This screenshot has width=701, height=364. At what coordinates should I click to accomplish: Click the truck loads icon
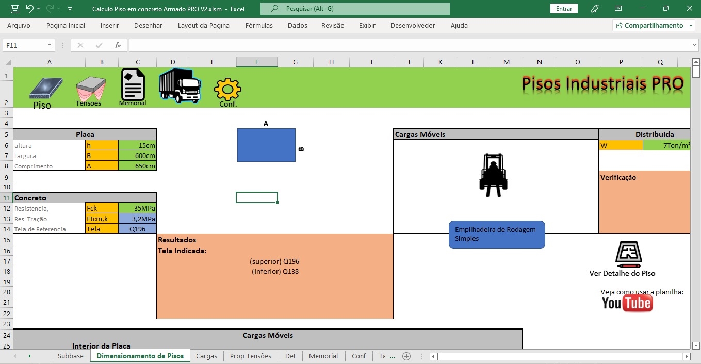[x=179, y=85]
